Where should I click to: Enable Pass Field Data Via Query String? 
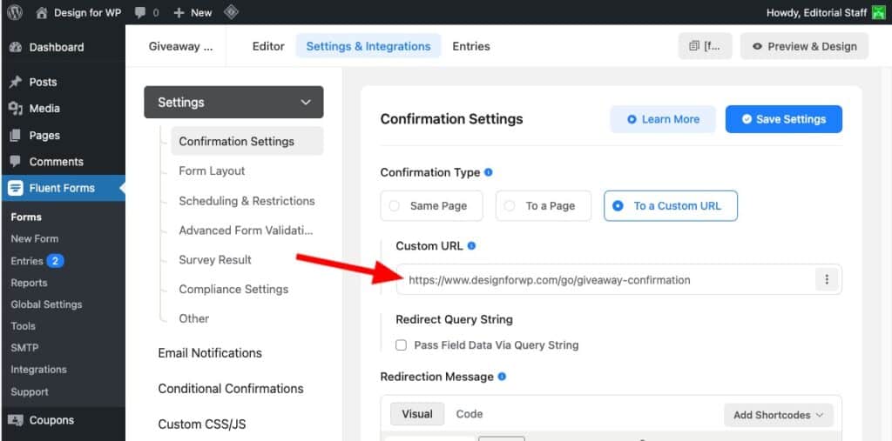(x=402, y=345)
